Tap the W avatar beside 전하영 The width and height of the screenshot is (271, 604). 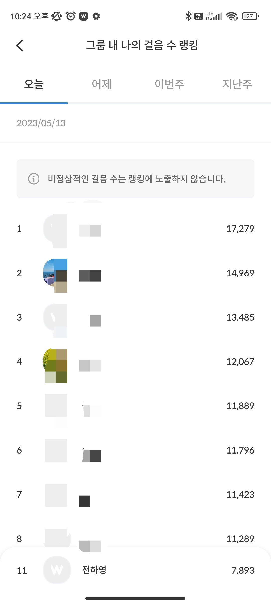pyautogui.click(x=57, y=570)
